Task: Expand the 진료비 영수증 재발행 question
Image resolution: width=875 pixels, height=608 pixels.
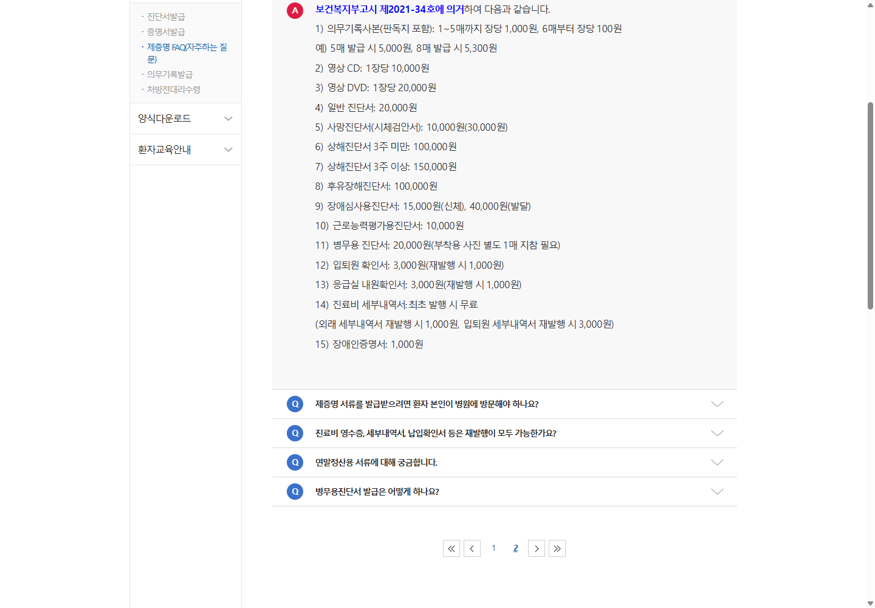Action: (717, 434)
